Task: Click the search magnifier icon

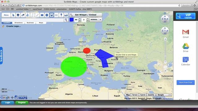Action: click(x=66, y=20)
